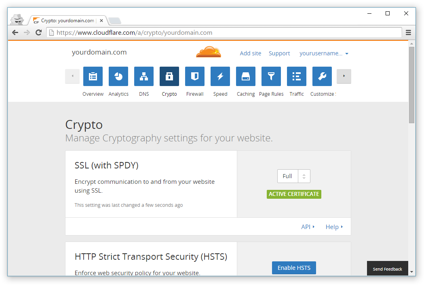Image resolution: width=426 pixels, height=286 pixels.
Task: Click the Help link in the SSL panel
Action: point(332,227)
